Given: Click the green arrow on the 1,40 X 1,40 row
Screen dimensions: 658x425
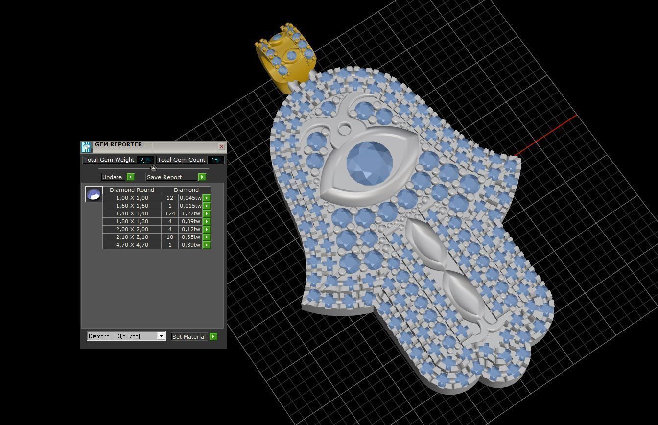Looking at the screenshot, I should (207, 213).
